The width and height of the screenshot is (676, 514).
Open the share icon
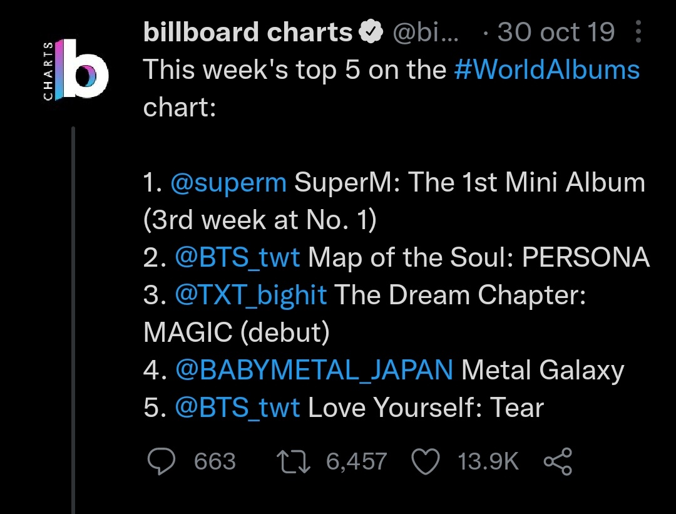pyautogui.click(x=558, y=461)
